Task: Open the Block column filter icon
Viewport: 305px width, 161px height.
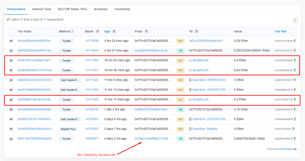Action: tap(98, 31)
